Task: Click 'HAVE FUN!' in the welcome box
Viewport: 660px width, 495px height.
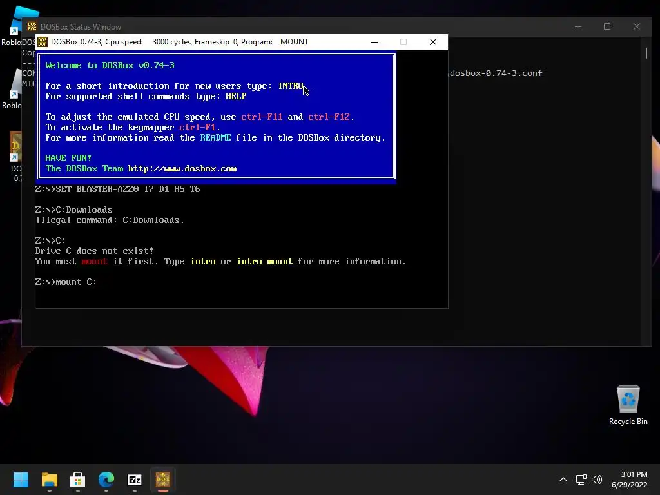Action: coord(68,158)
